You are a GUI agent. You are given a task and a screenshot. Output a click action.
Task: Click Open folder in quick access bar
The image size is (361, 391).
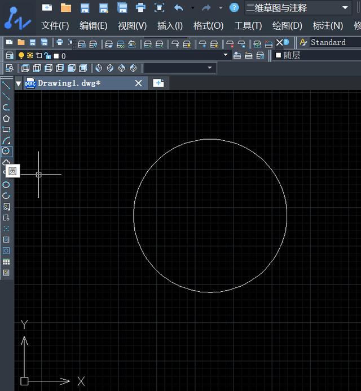pyautogui.click(x=66, y=8)
